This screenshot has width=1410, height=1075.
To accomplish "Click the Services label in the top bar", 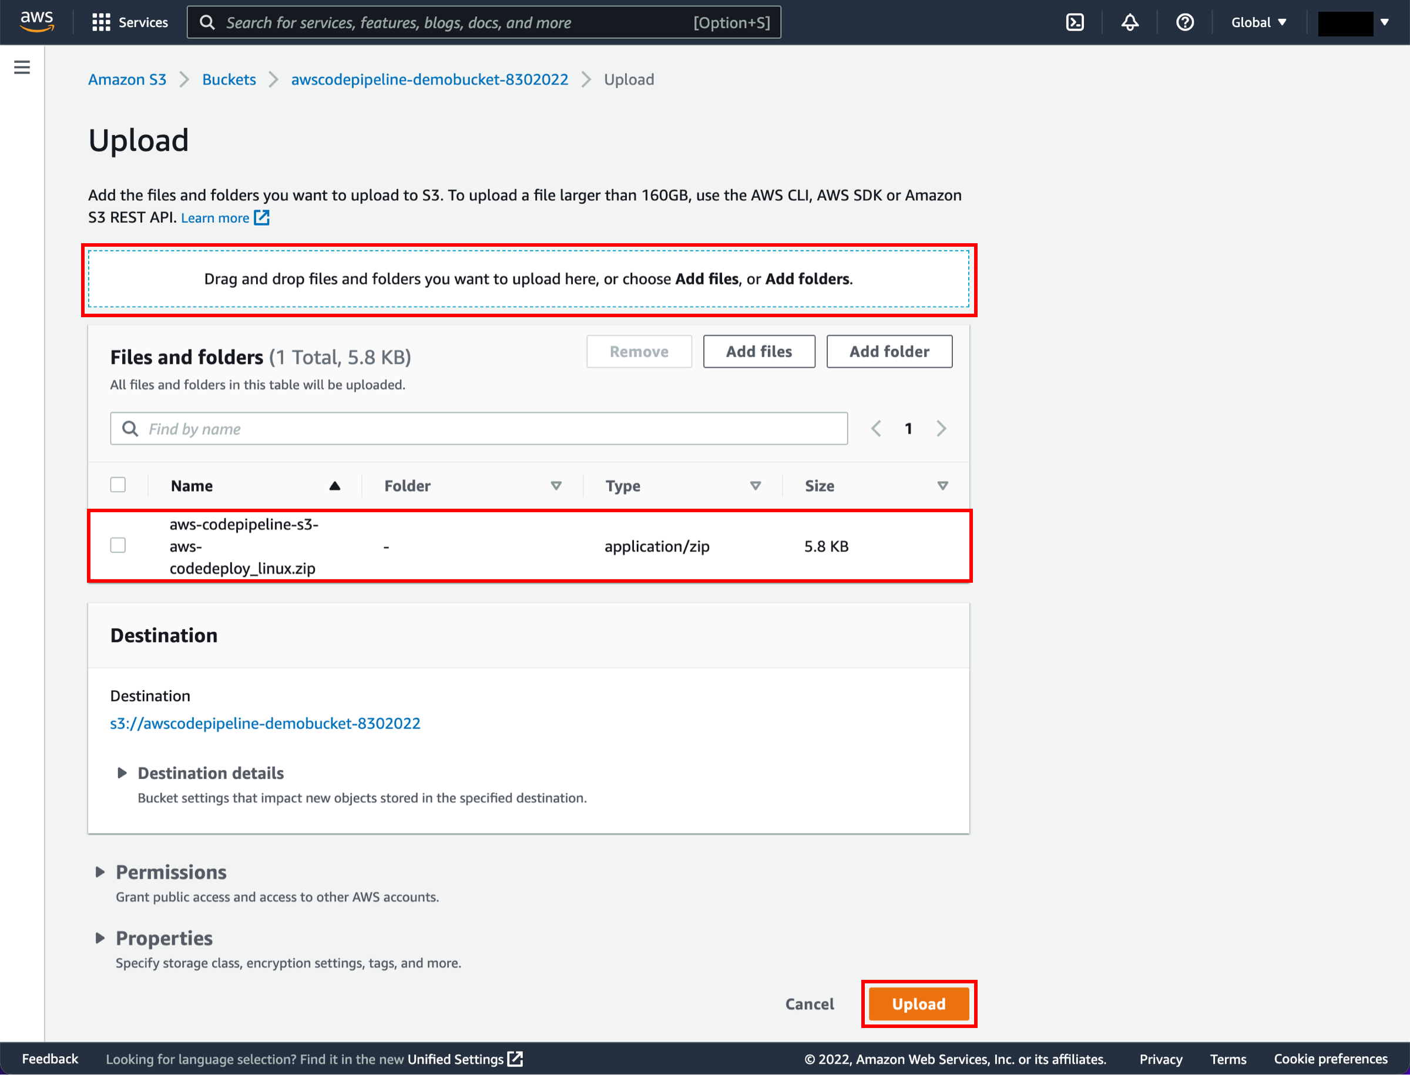I will point(143,22).
